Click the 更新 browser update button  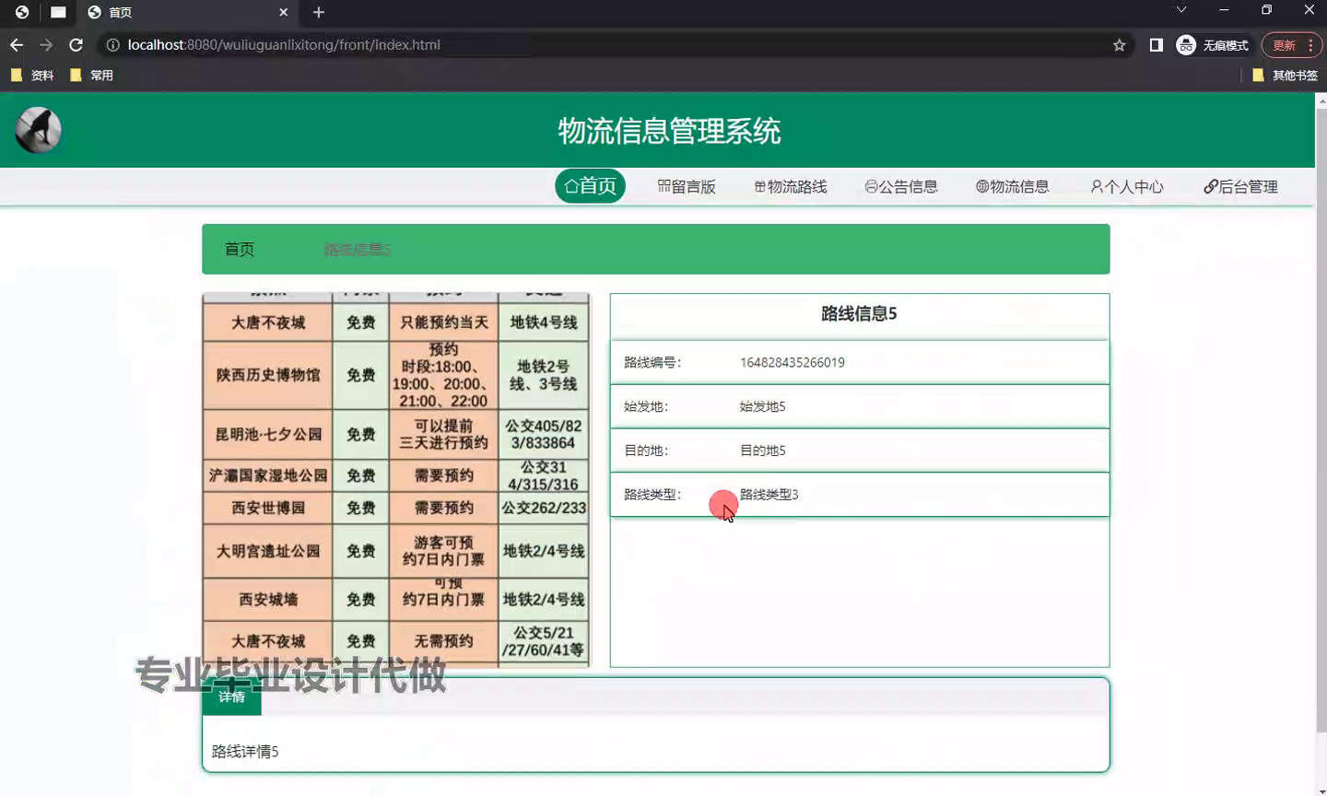[x=1292, y=45]
